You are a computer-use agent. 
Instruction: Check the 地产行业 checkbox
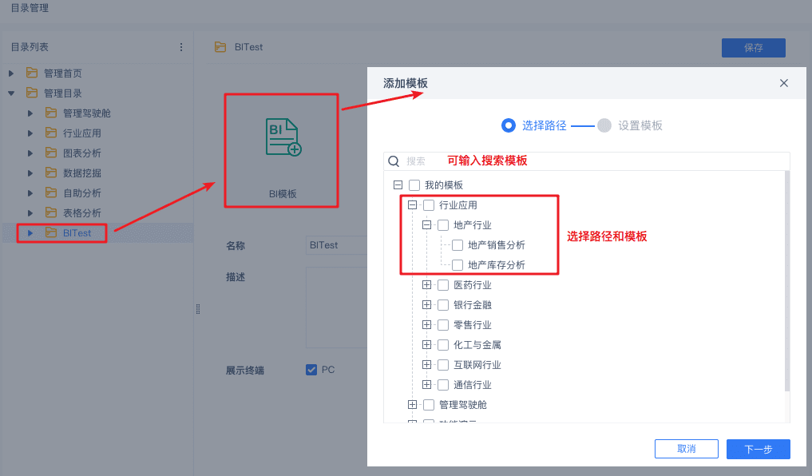(443, 224)
